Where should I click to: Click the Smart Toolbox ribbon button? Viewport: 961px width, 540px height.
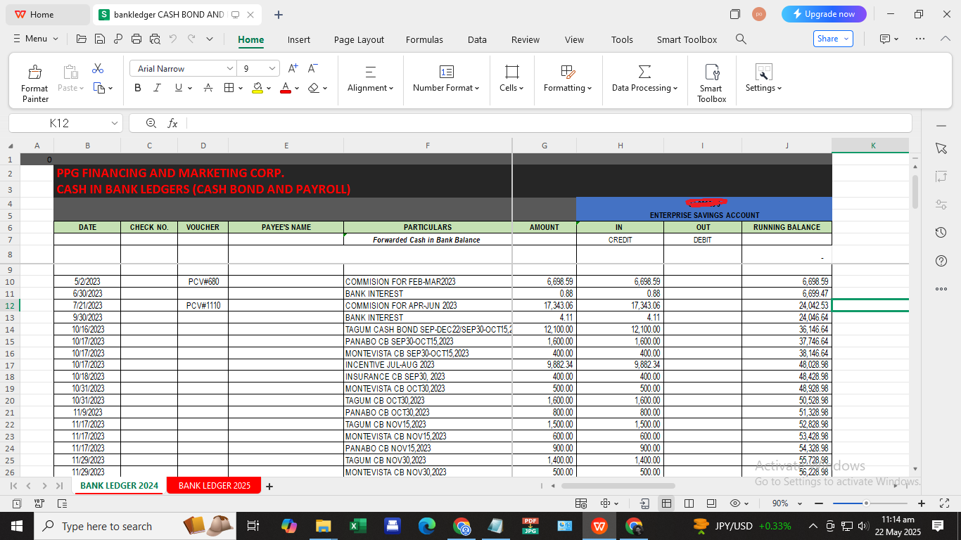click(x=711, y=83)
